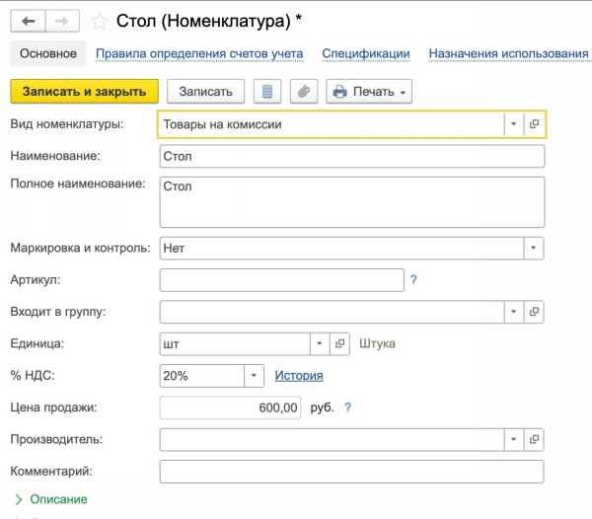The width and height of the screenshot is (592, 519).
Task: Open the Печать dropdown menu
Action: [x=369, y=92]
